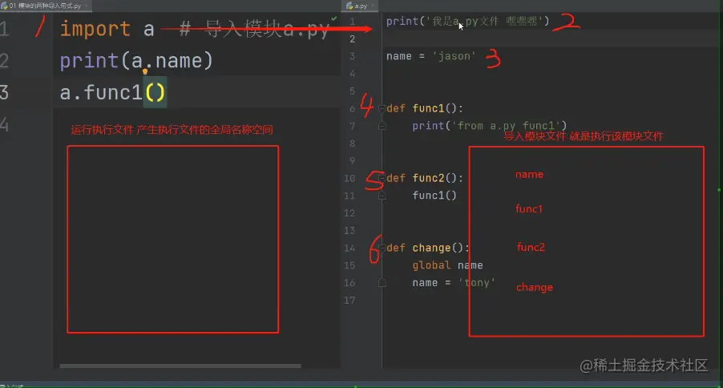
Task: Click on a.func1 call in left editor
Action: pyautogui.click(x=112, y=92)
